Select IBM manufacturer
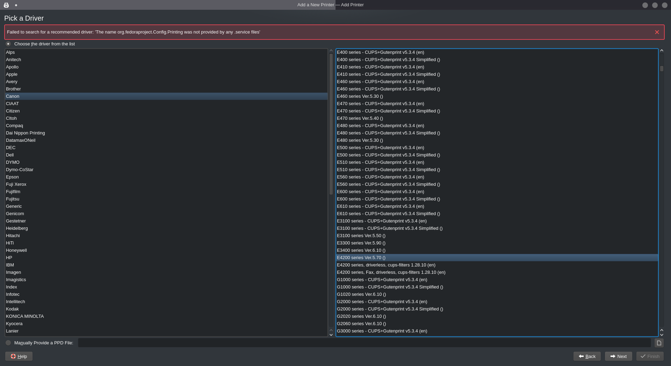Image resolution: width=671 pixels, height=366 pixels. pos(166,265)
